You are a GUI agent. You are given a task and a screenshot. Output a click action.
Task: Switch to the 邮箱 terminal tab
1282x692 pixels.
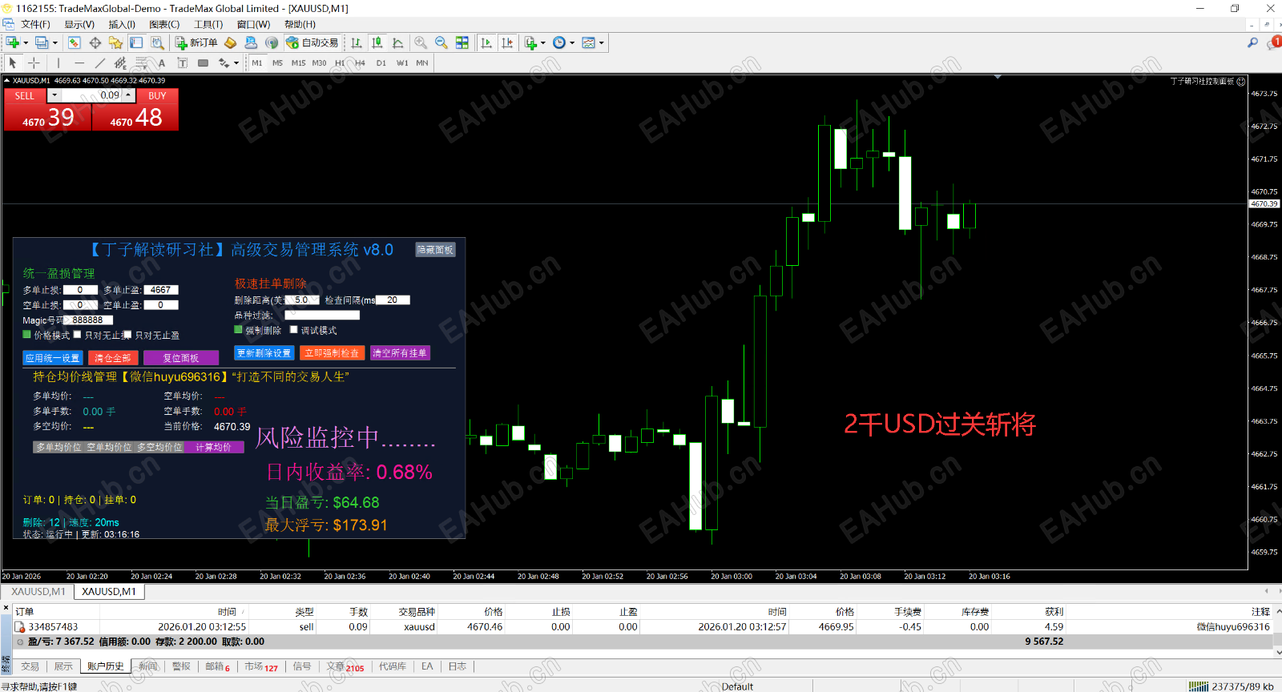coord(217,666)
